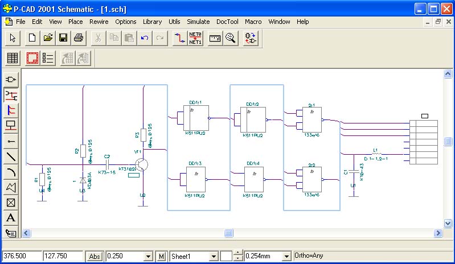Paste from clipboard using the paste icon
This screenshot has height=264, width=455.
pos(129,38)
